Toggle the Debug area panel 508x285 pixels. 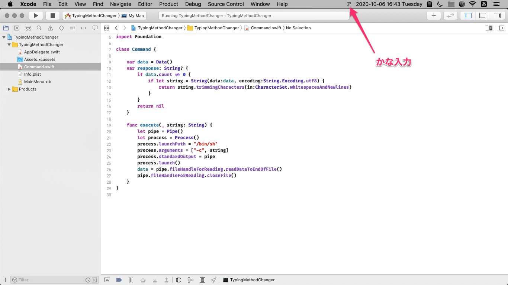tap(483, 16)
